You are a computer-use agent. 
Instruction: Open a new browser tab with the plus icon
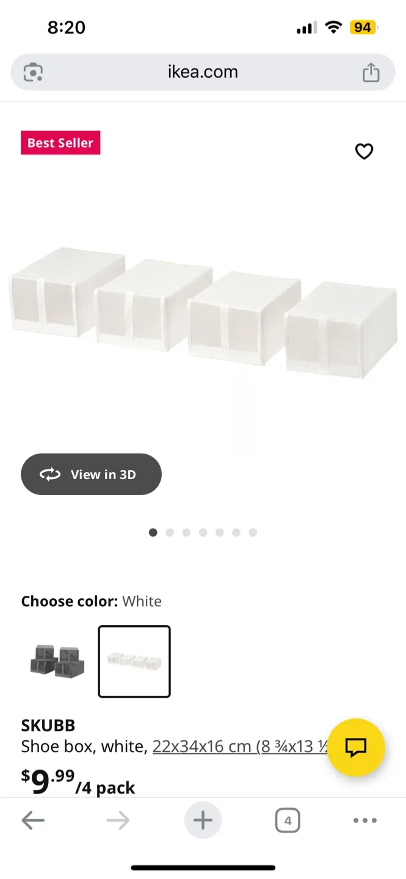point(203,820)
